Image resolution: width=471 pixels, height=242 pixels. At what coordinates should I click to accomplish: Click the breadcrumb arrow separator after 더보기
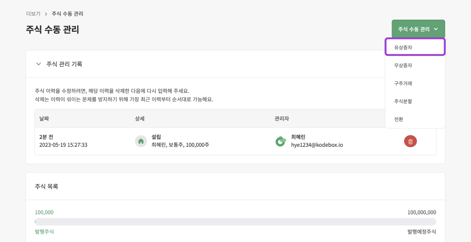(x=46, y=14)
